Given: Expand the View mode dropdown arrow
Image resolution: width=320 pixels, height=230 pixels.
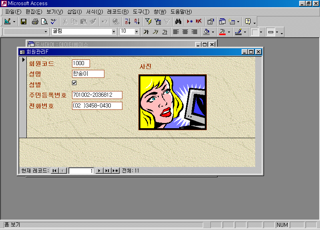Looking at the screenshot, I should [x=14, y=22].
